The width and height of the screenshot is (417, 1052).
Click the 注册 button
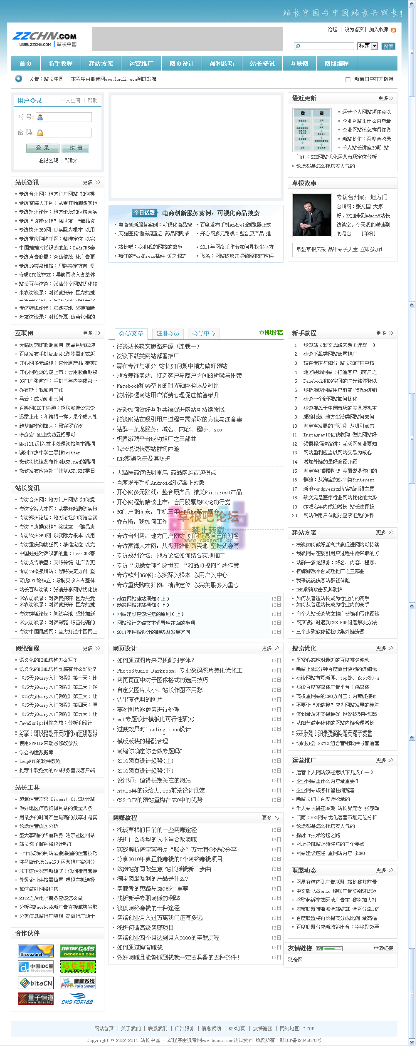pos(75,148)
